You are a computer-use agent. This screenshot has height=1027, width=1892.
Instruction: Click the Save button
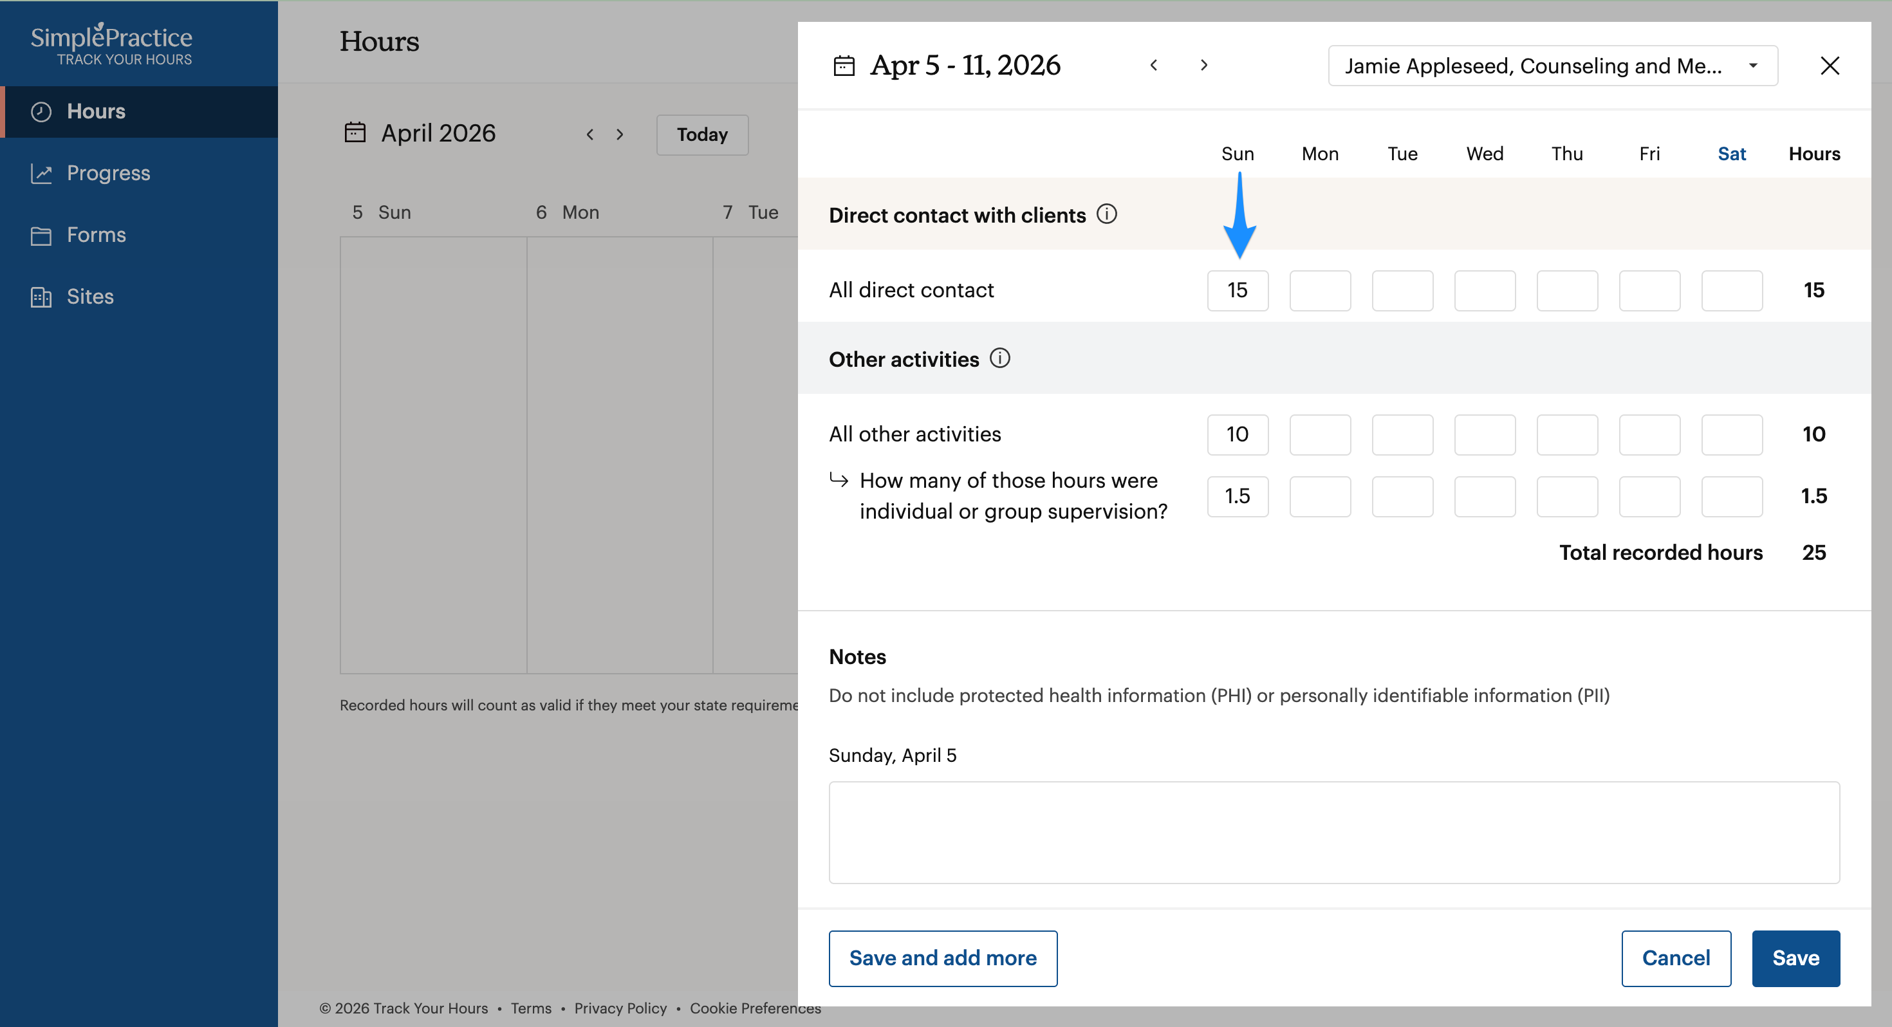(1795, 959)
